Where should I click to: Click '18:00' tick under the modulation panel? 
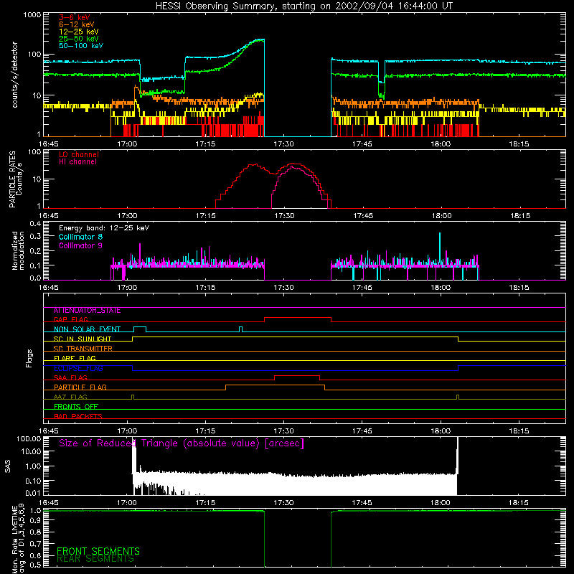point(441,288)
